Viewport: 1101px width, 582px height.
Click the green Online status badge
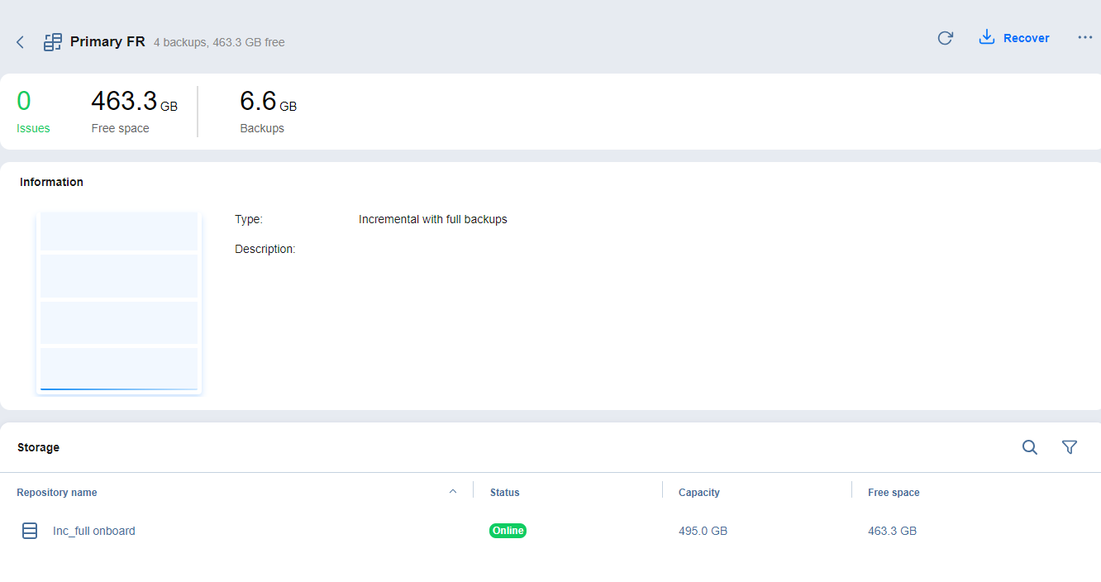(508, 531)
